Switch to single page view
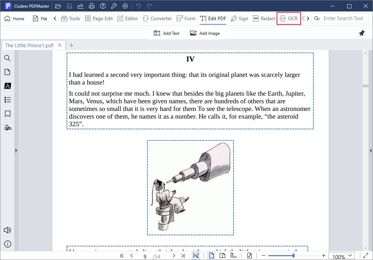Viewport: 373px width, 260px height. [212, 256]
